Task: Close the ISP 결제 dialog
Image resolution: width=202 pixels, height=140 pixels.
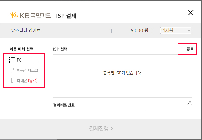Action: click(191, 13)
